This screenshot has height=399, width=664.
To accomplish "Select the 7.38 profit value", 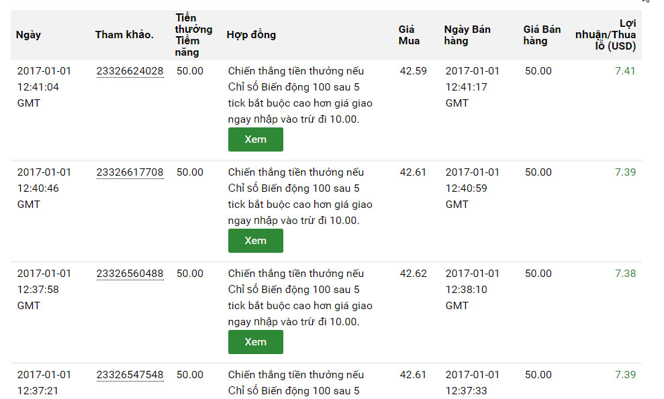I will (625, 274).
